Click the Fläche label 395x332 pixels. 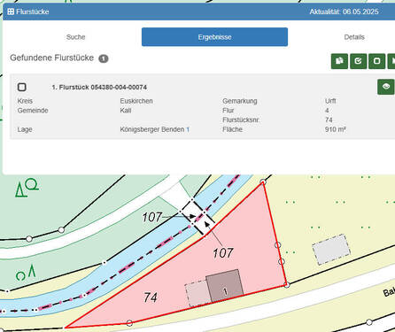click(x=232, y=129)
